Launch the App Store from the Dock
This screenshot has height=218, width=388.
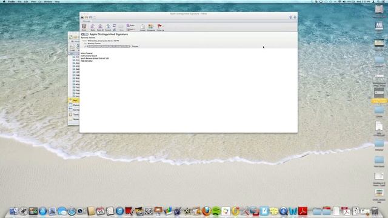(x=42, y=211)
